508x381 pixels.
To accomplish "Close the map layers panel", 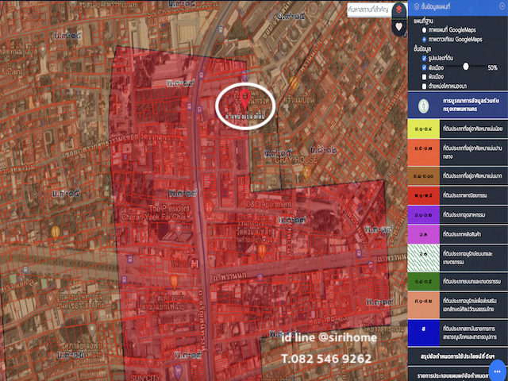I will pos(500,9).
